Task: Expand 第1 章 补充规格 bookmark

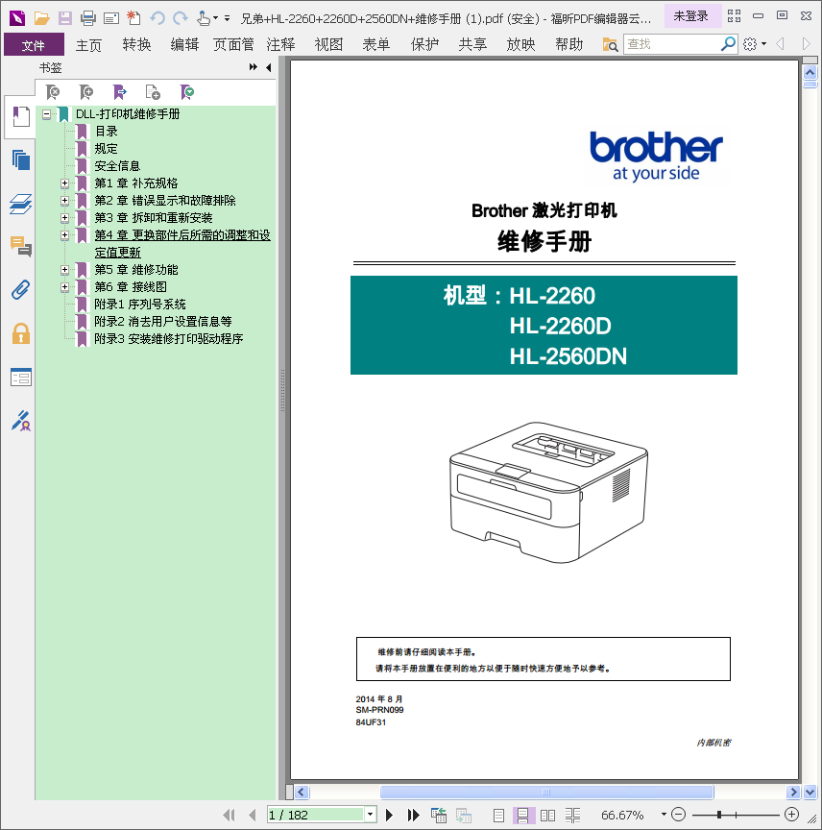Action: 64,183
